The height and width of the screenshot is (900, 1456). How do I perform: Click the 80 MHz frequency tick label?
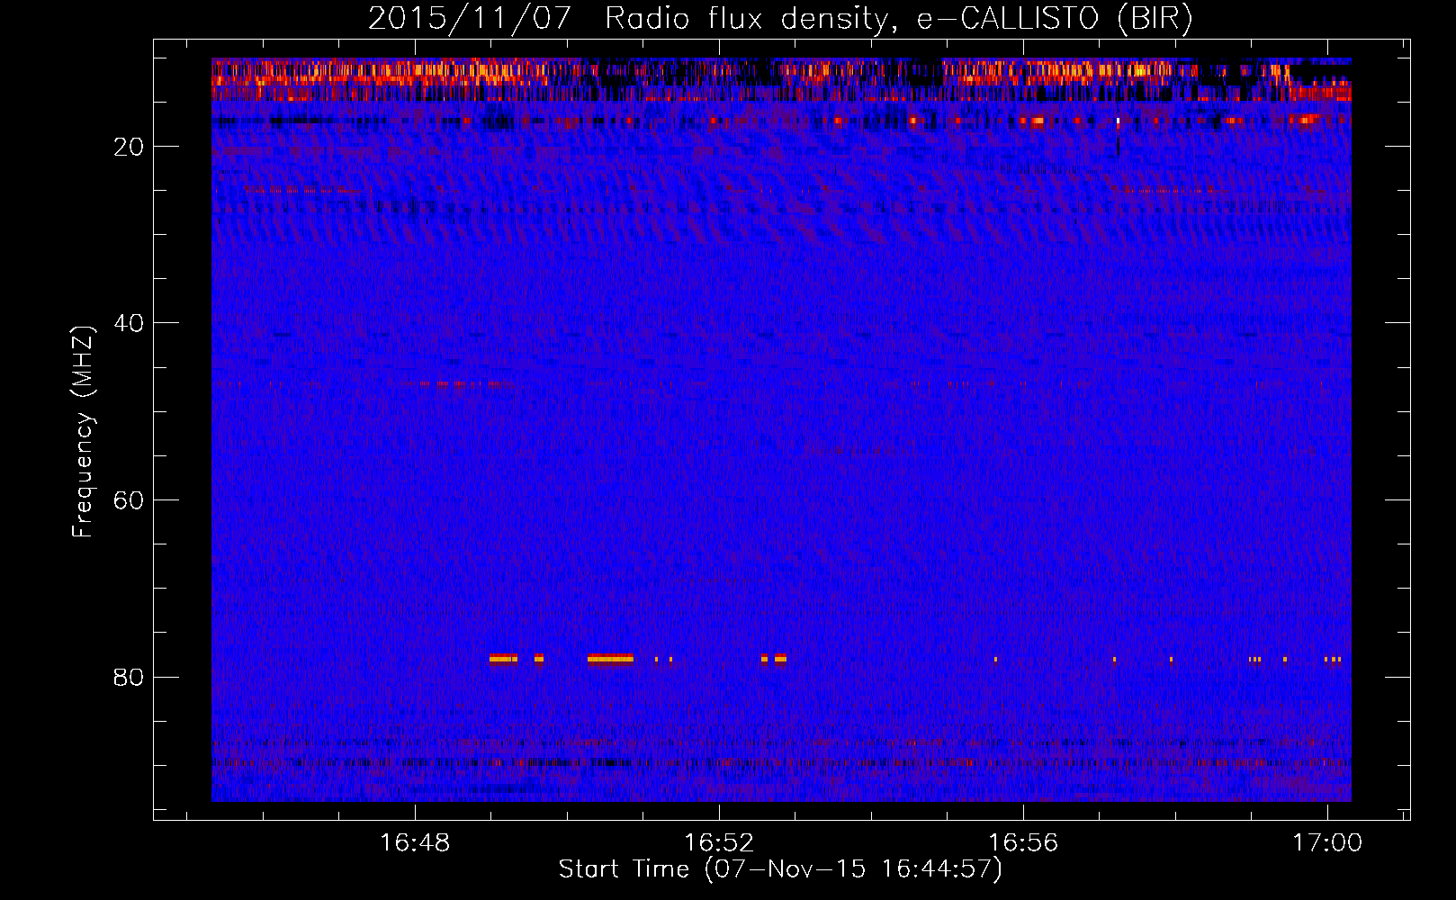129,677
